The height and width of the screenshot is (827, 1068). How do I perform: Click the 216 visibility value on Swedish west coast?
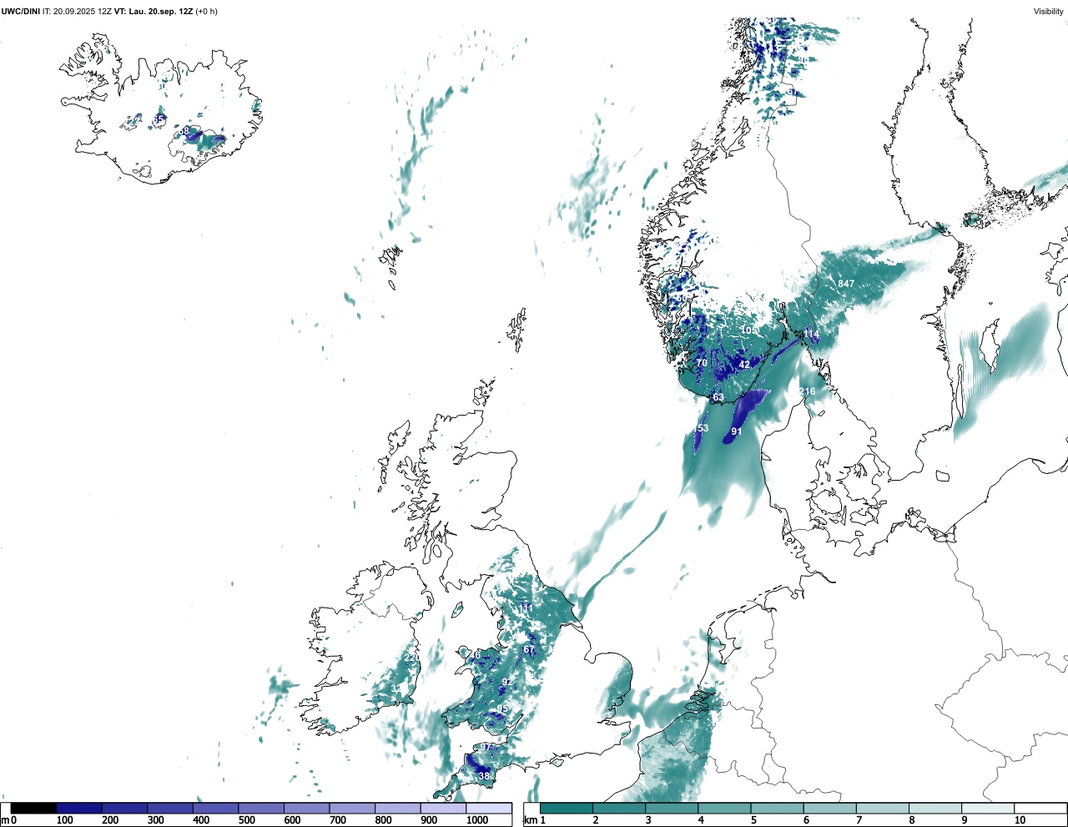[x=807, y=391]
